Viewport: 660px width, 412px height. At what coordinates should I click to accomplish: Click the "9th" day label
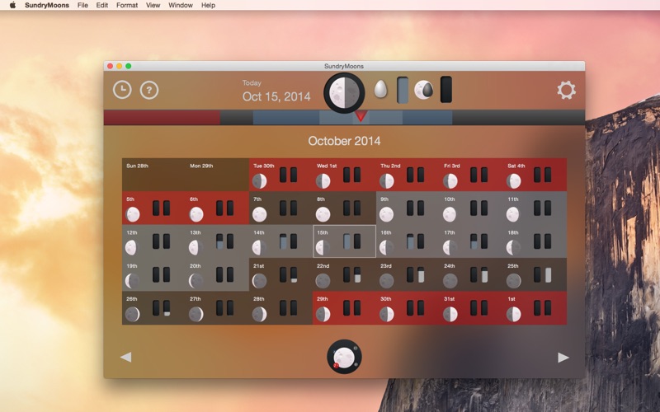[384, 199]
